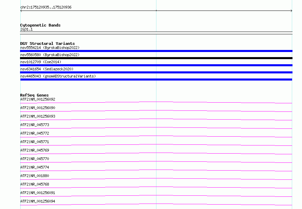Open variant nsv5554214 (ByrskaBishop2022) label
The image size is (302, 209).
tap(50, 48)
